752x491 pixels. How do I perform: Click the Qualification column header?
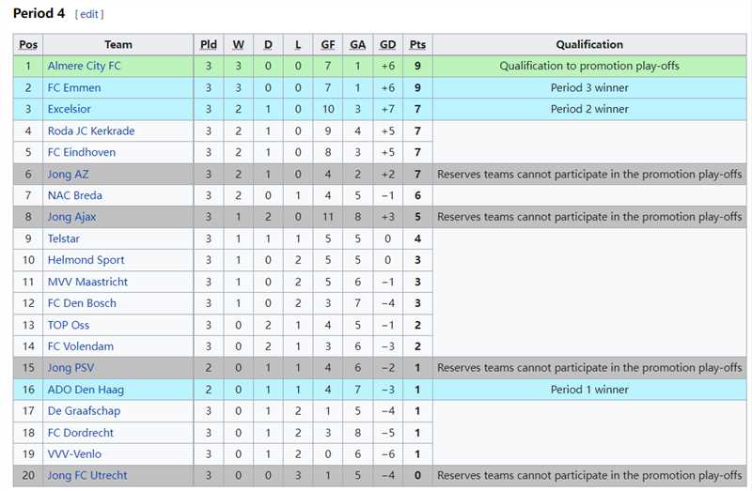(589, 44)
